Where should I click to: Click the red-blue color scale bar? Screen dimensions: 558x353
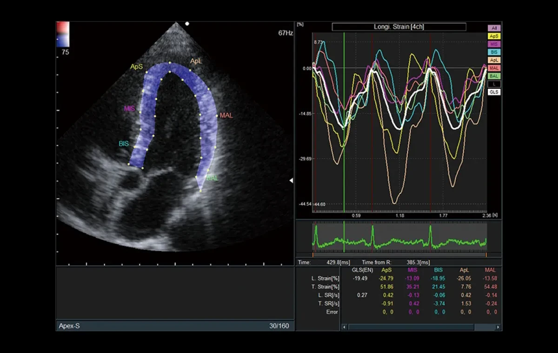click(x=63, y=34)
